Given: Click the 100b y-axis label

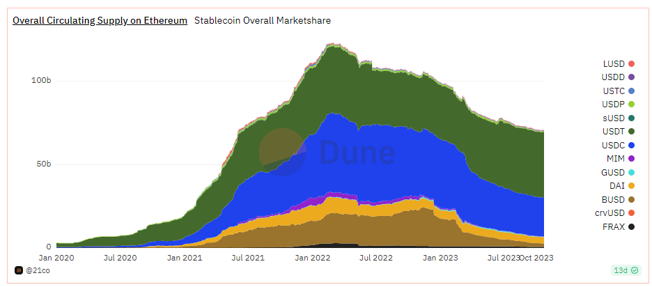Looking at the screenshot, I should (x=41, y=80).
